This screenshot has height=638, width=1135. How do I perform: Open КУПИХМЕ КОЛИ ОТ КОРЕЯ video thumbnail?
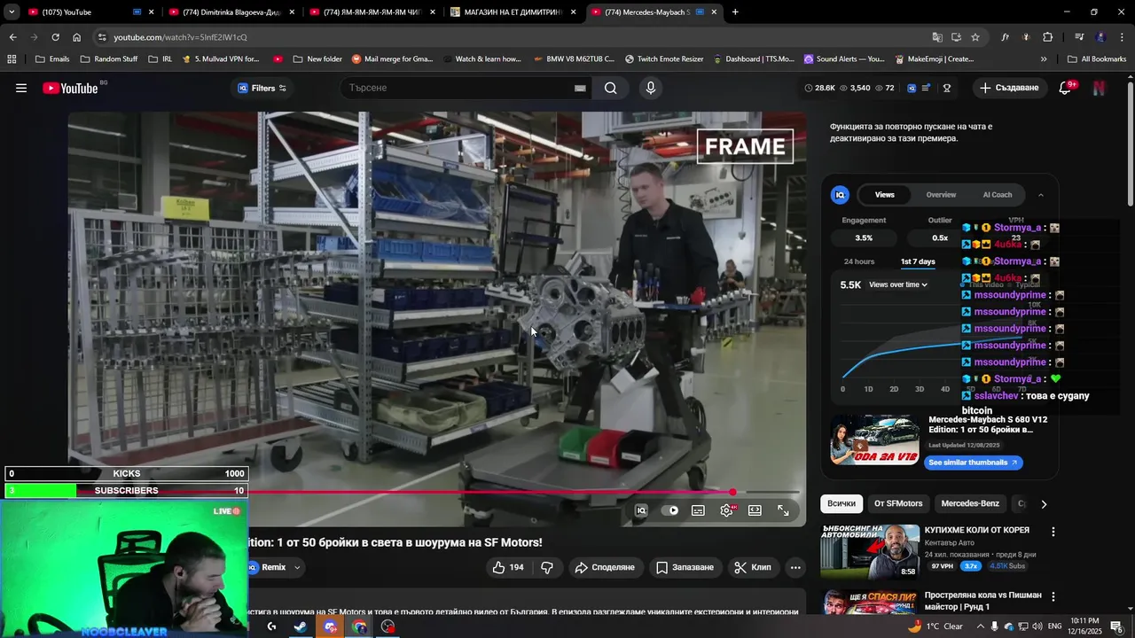869,551
